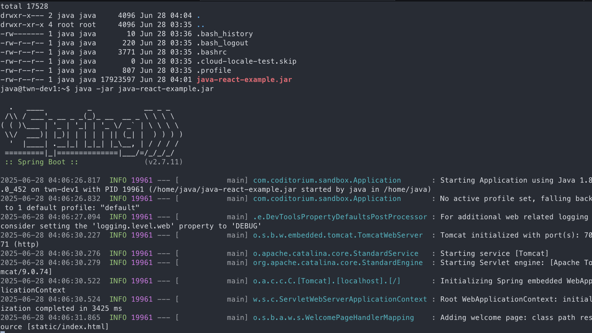
Task: Select timestamp 04:06:30.524
Action: pyautogui.click(x=74, y=299)
